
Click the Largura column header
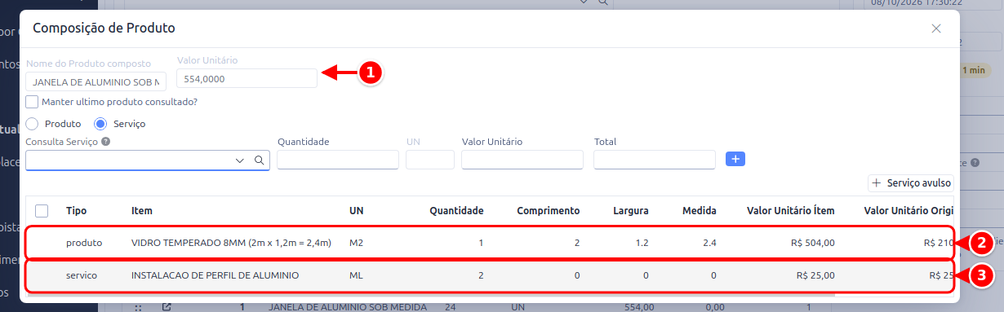click(631, 211)
